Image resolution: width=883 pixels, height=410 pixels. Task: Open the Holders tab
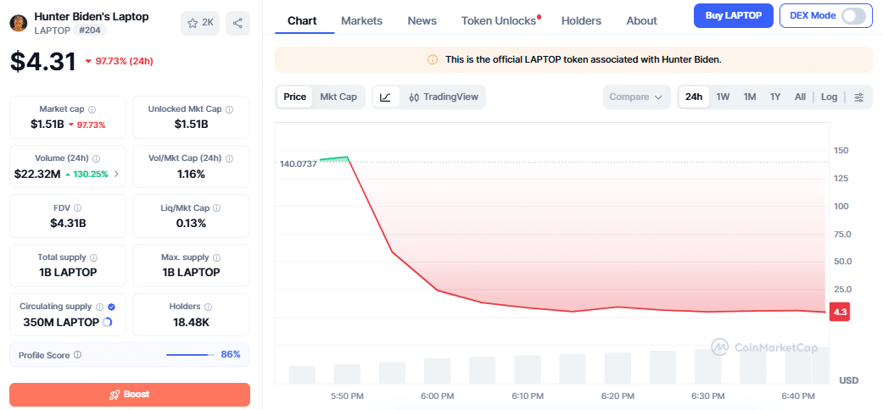coord(581,21)
